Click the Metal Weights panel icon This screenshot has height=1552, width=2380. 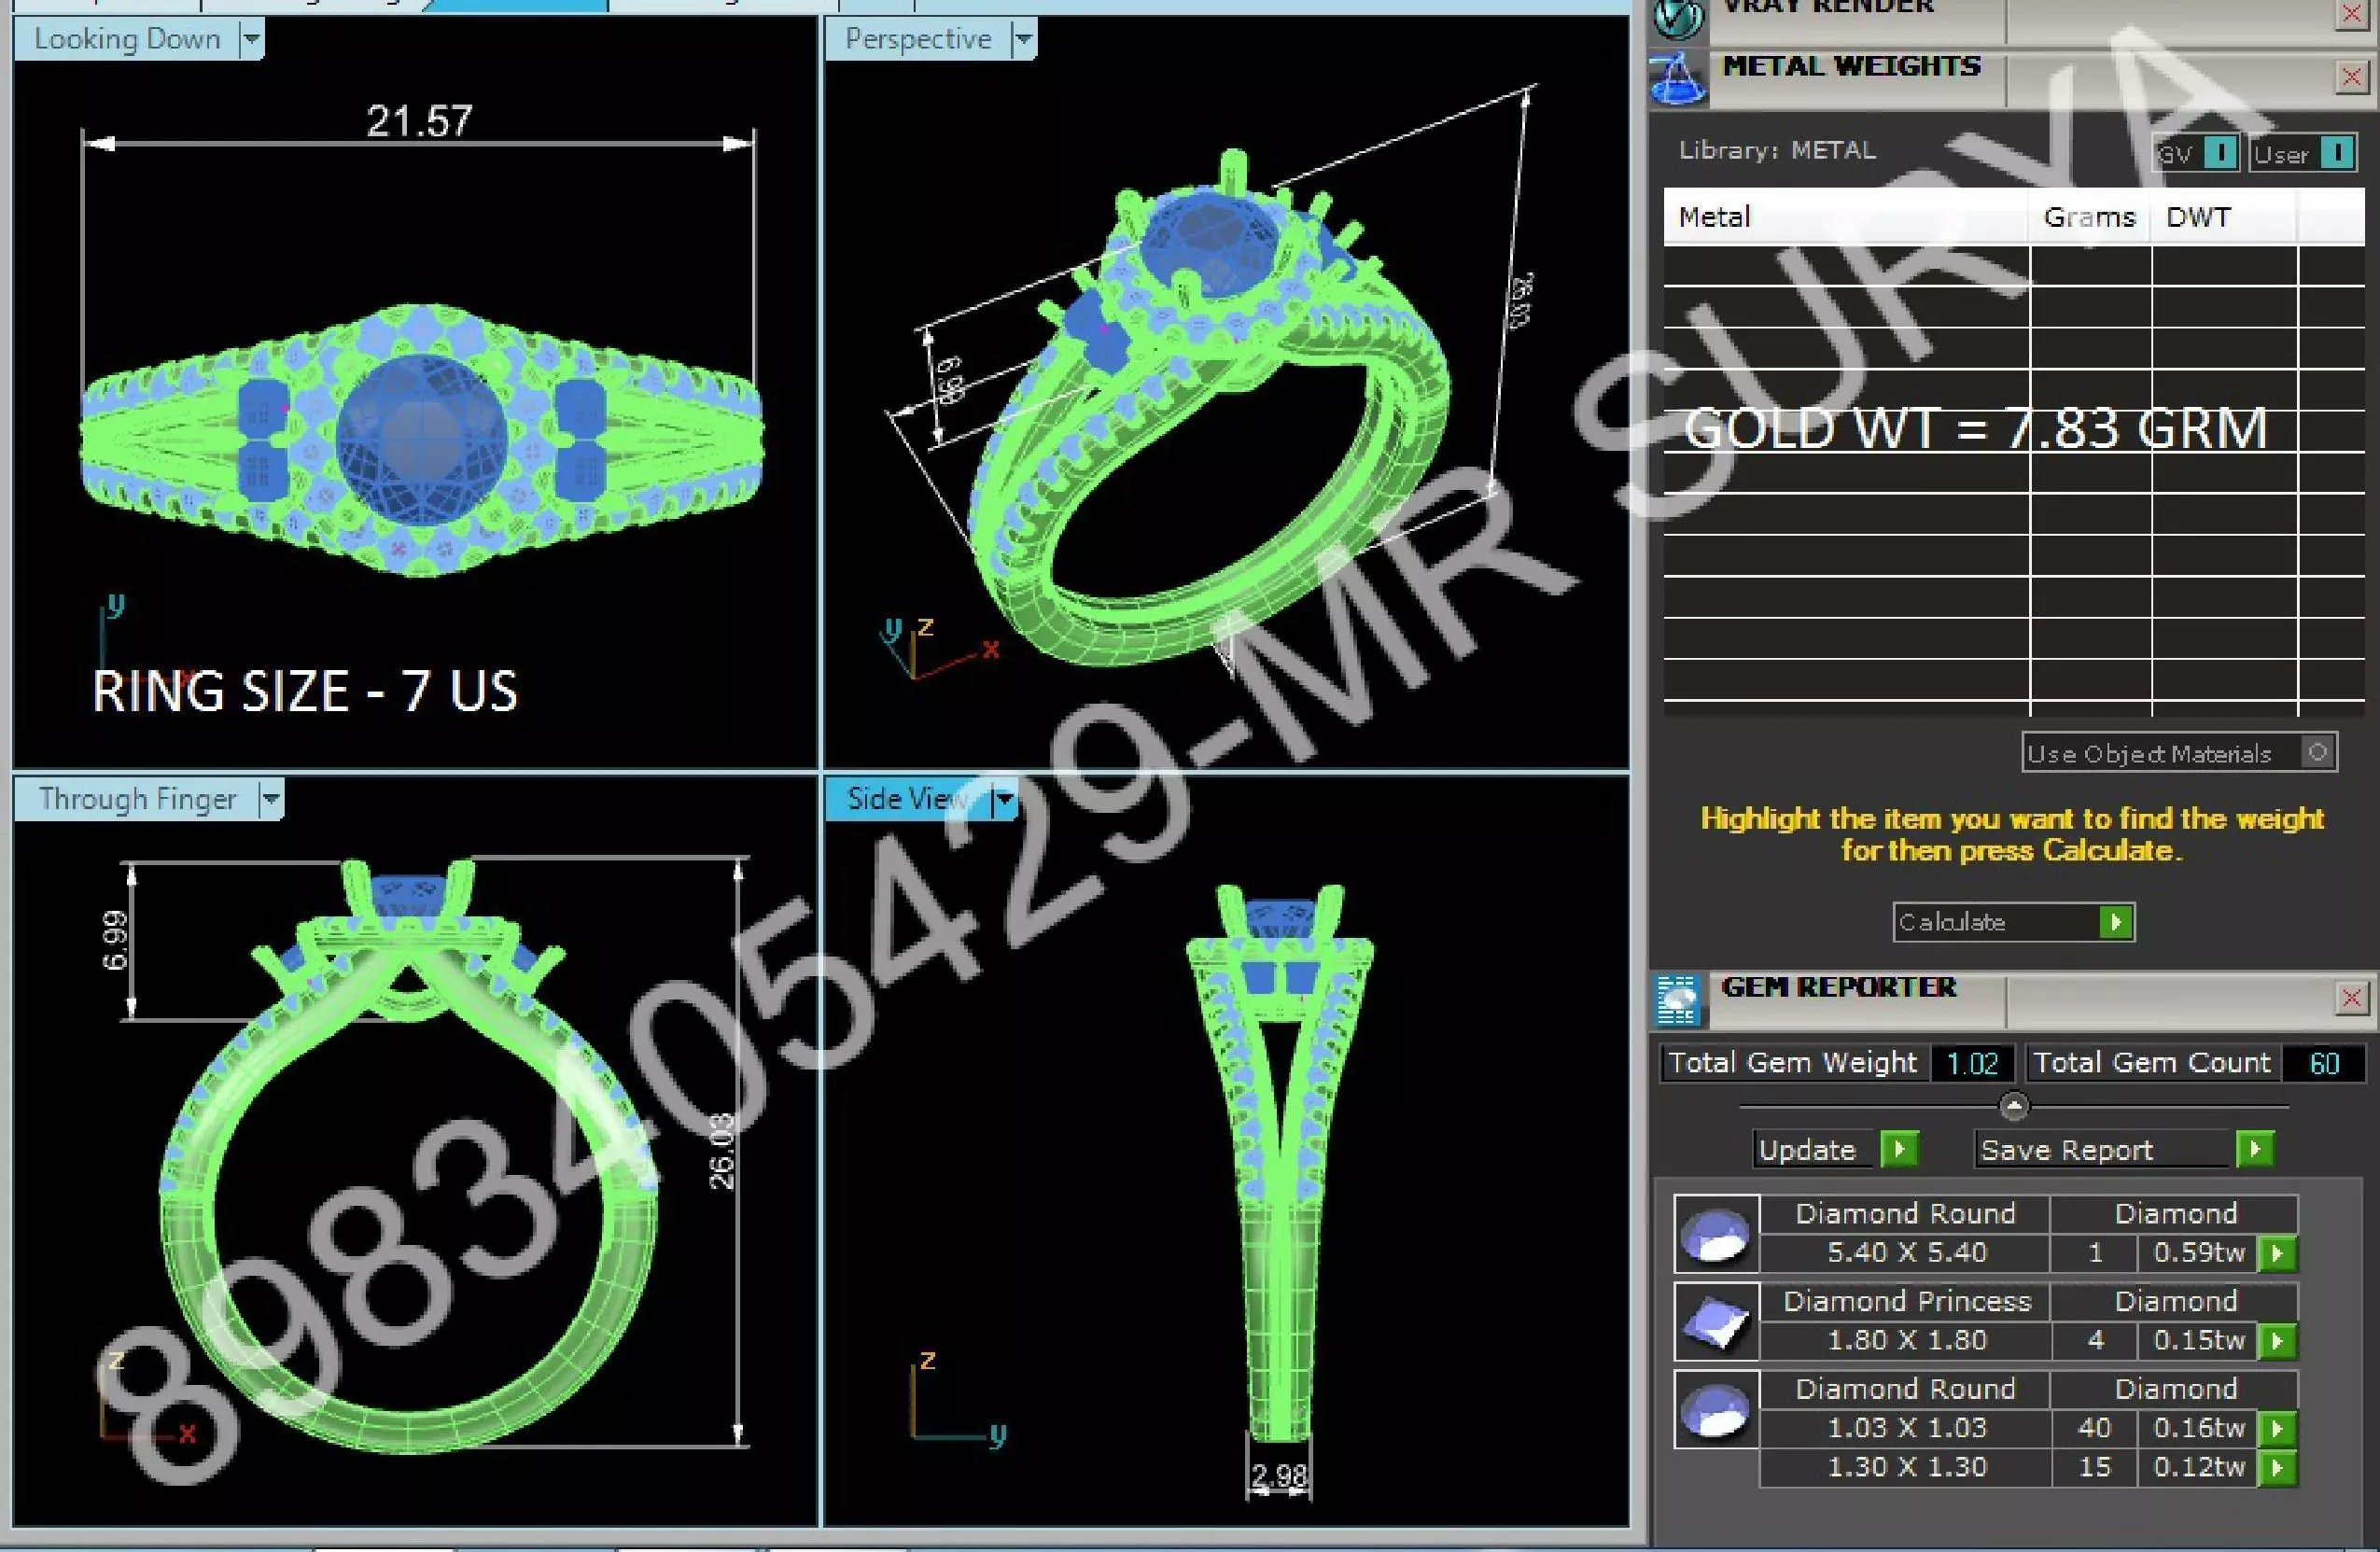pyautogui.click(x=1678, y=78)
